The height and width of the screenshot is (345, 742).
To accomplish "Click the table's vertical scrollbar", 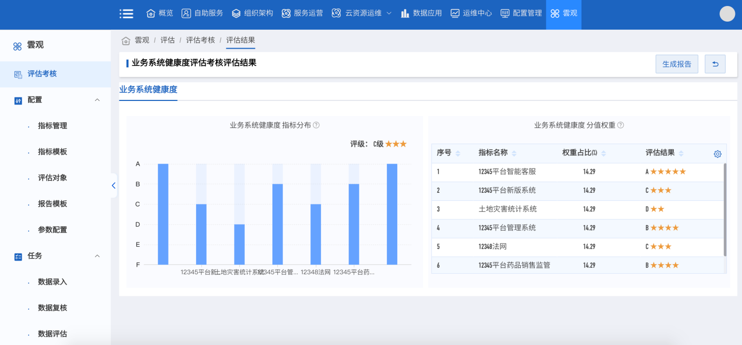I will tap(724, 210).
